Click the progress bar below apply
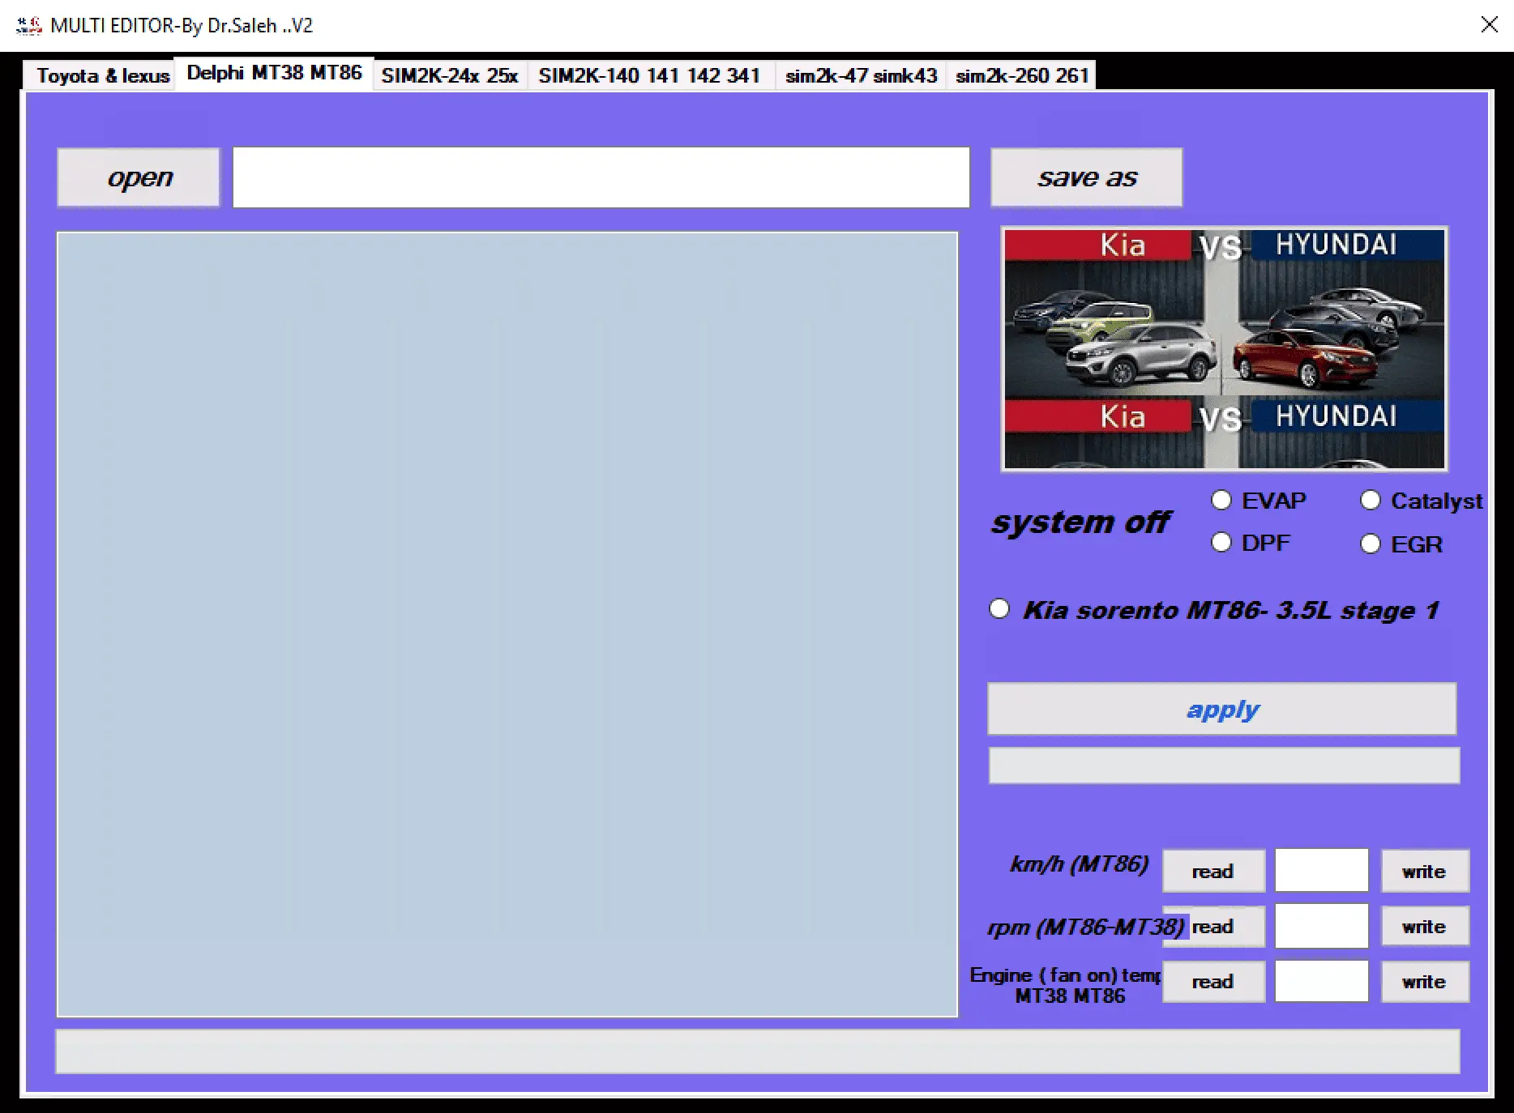1514x1113 pixels. 1224,765
